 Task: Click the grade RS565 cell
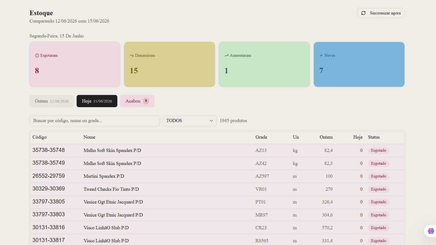point(262,241)
